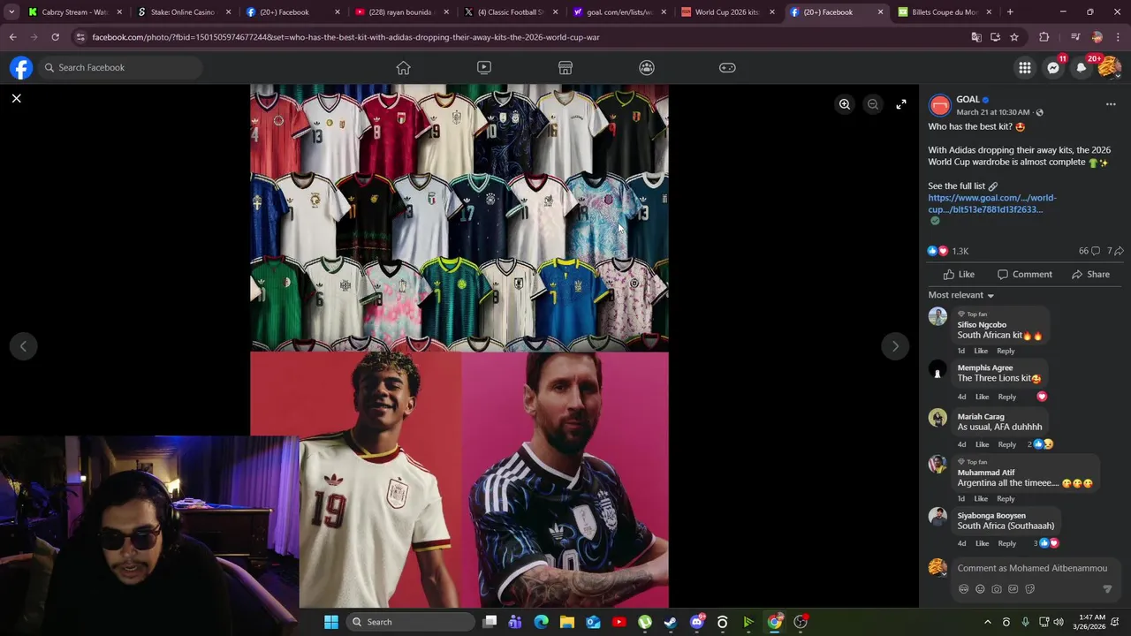Open the Chrome tab search dropdown
This screenshot has width=1131, height=636.
click(x=11, y=12)
